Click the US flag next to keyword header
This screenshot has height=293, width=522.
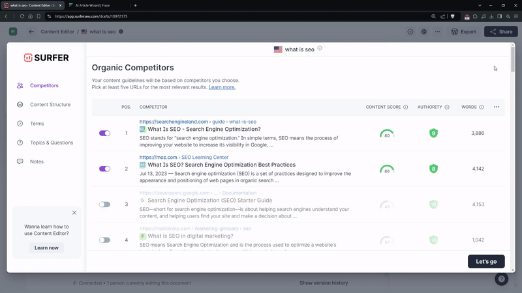278,49
